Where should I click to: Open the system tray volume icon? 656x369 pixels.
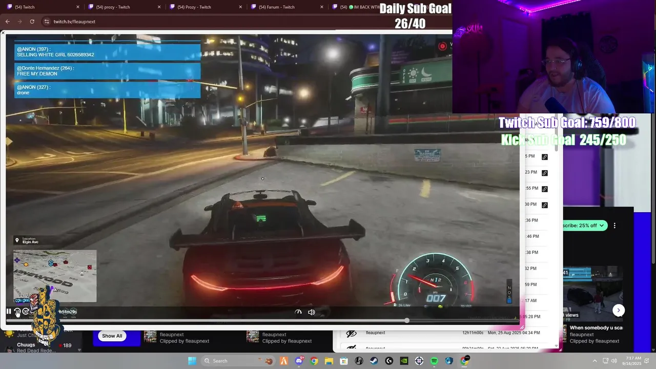coord(615,361)
